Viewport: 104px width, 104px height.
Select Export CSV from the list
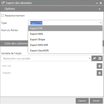[x=65, y=28]
